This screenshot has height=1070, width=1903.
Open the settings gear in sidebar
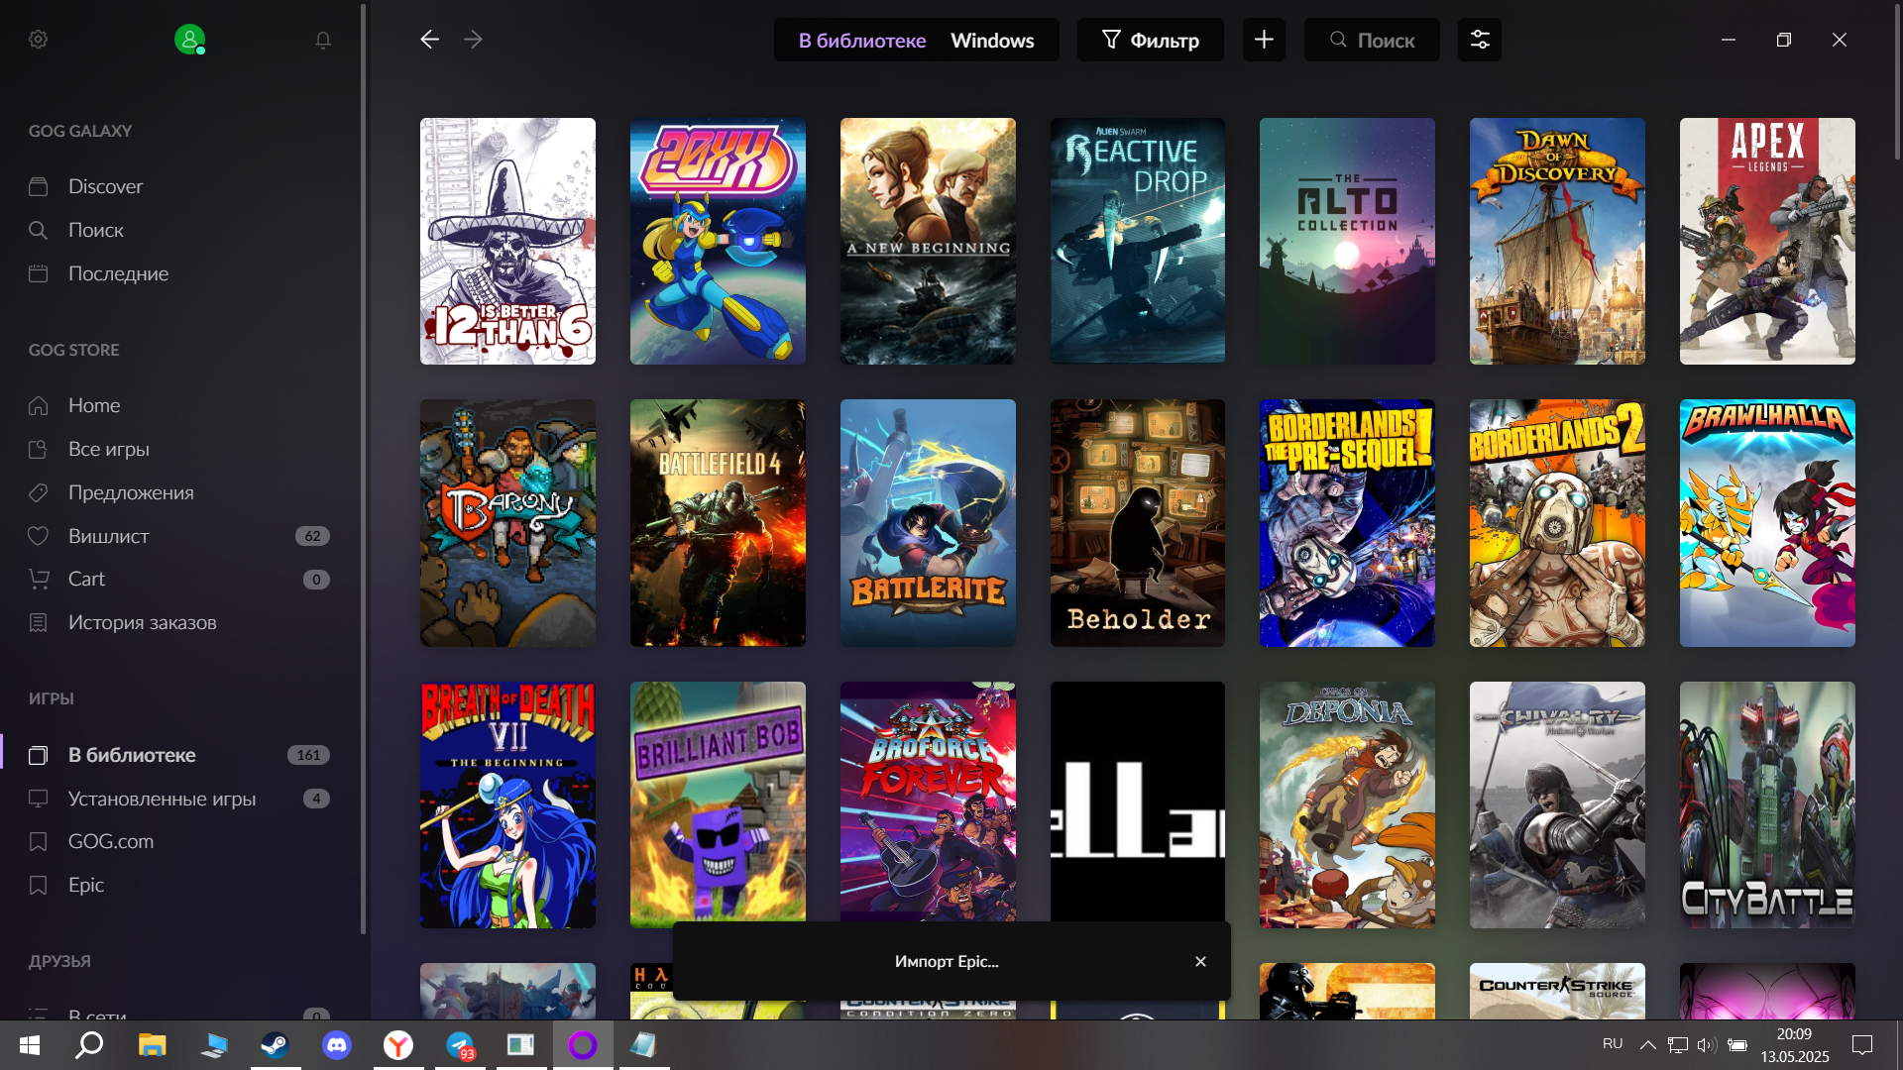[38, 40]
